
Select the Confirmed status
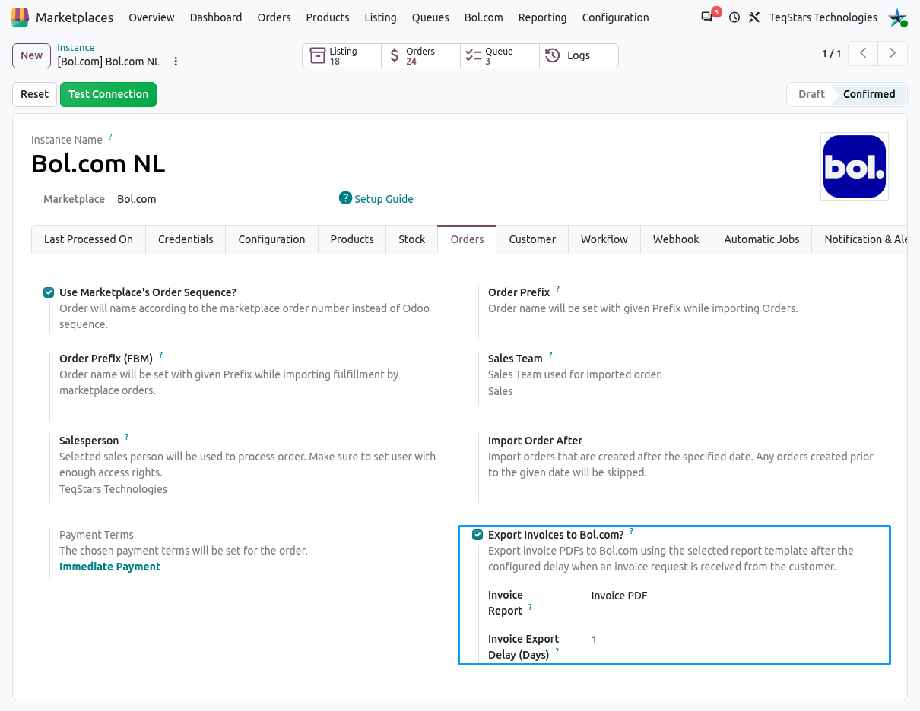tap(869, 94)
